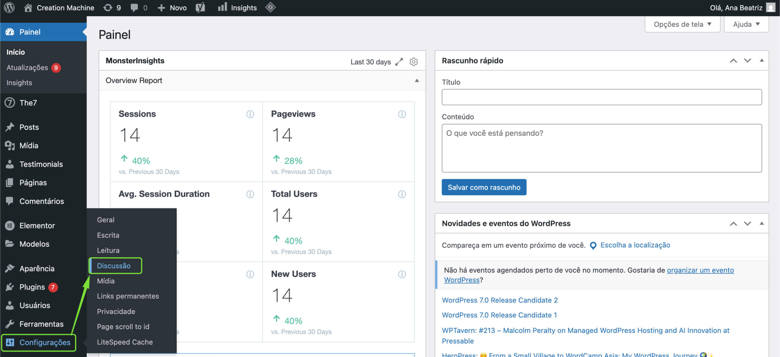Open WordPress 7.0 Release Candidate 1 link
The image size is (780, 357).
pos(499,315)
